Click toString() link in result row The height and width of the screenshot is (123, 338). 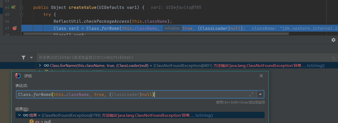(204, 115)
